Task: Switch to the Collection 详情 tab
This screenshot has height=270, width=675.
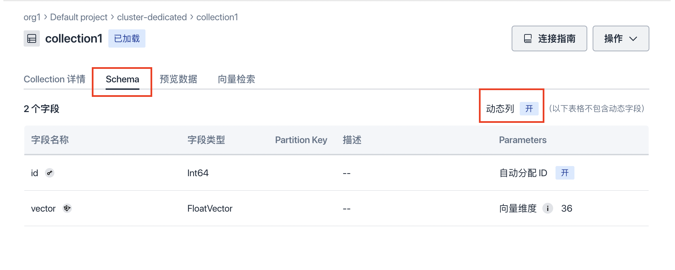Action: pos(54,79)
